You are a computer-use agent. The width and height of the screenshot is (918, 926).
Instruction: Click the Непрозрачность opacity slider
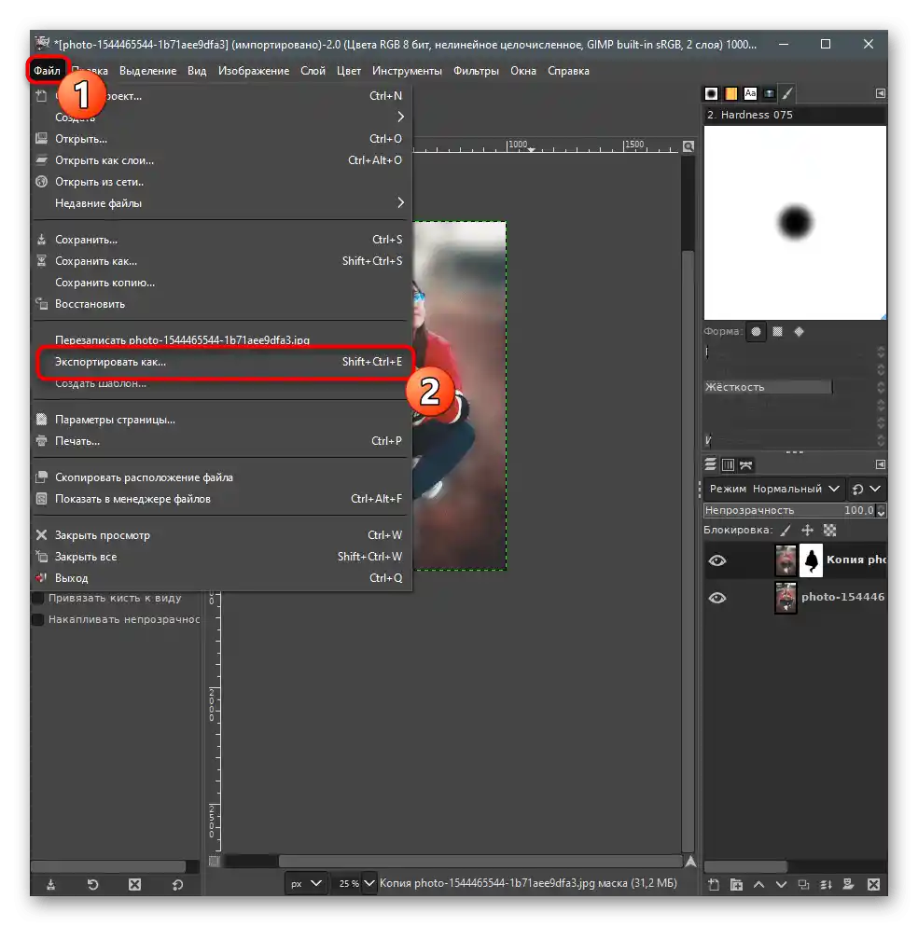pyautogui.click(x=789, y=510)
